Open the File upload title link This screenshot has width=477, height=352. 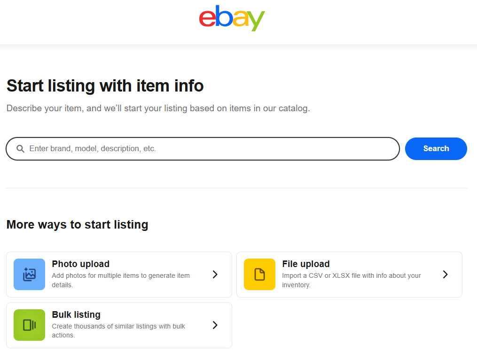[306, 264]
